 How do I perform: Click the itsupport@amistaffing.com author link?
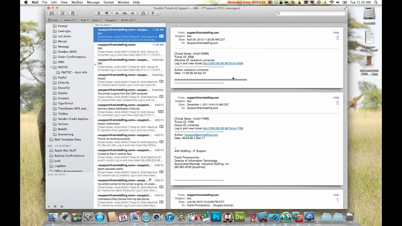tap(201, 135)
